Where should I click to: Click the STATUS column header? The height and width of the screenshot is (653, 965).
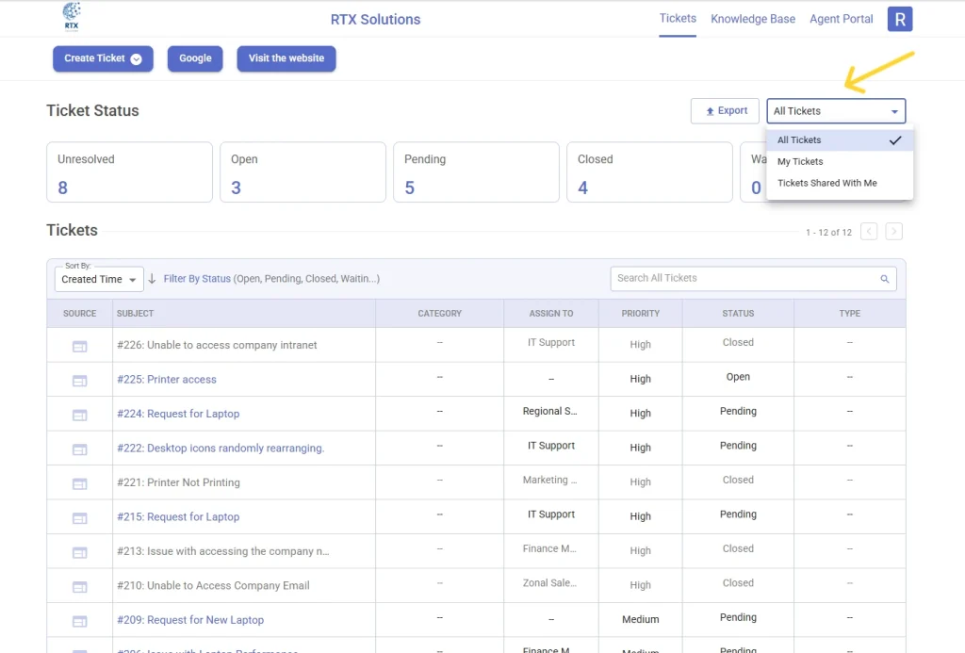pos(738,314)
